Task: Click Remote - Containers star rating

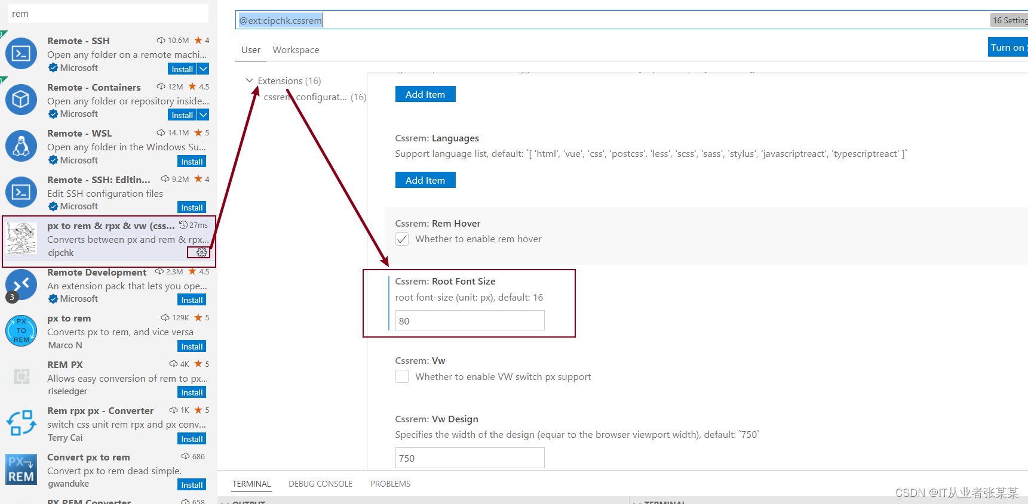Action: pos(198,86)
